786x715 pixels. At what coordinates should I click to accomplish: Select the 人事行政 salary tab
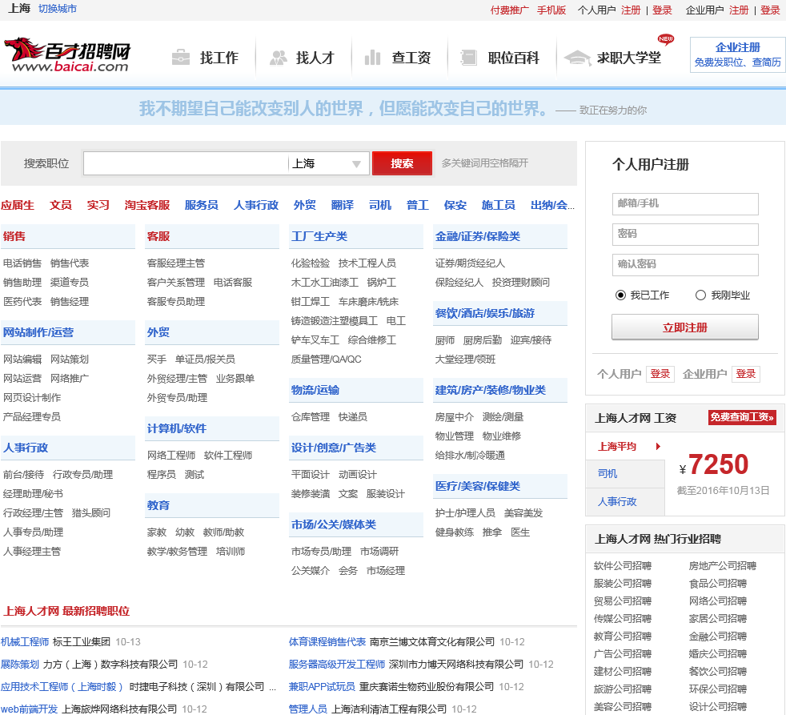[625, 502]
